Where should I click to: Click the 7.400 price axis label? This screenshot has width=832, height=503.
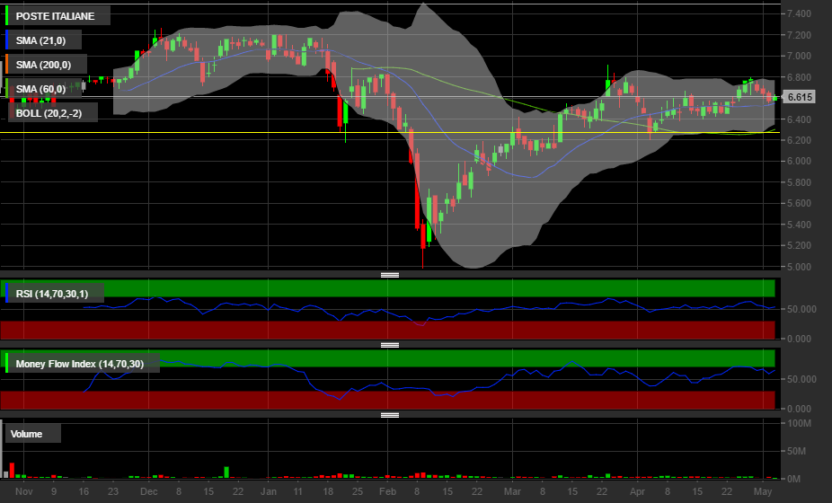(799, 13)
